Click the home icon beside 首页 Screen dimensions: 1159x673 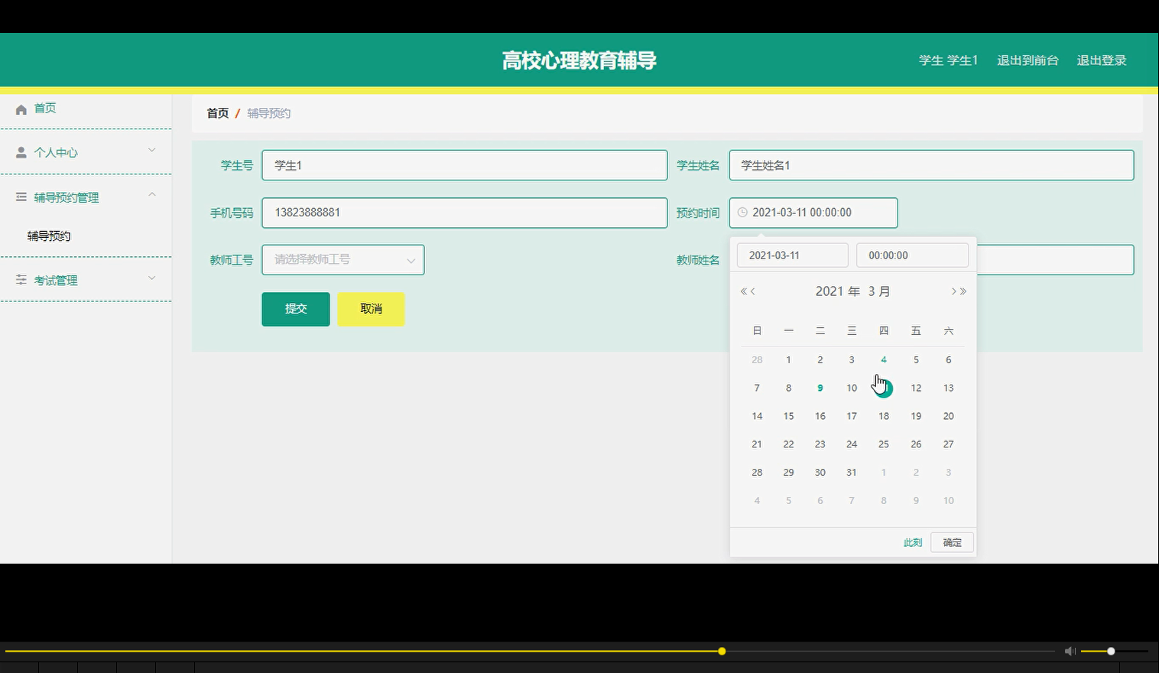(21, 109)
